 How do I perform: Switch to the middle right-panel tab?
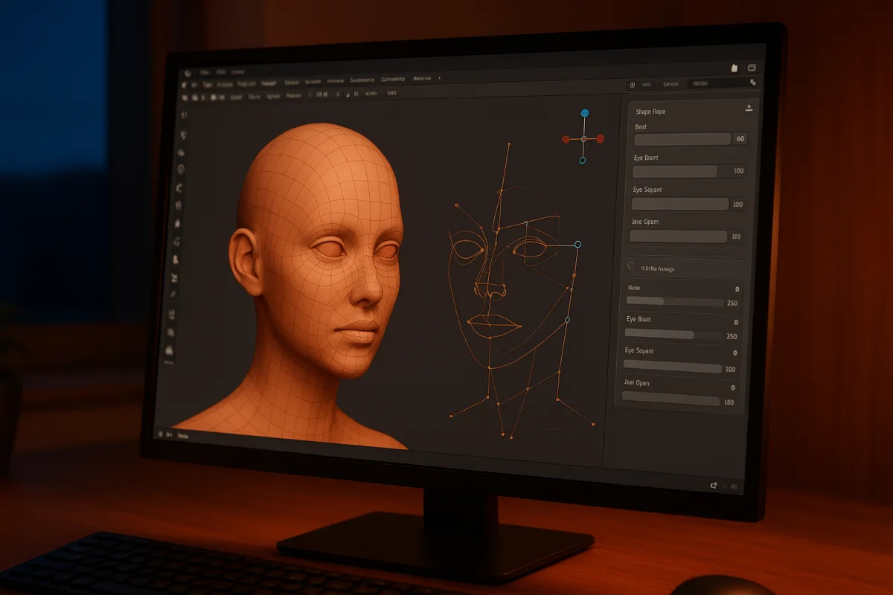point(671,84)
